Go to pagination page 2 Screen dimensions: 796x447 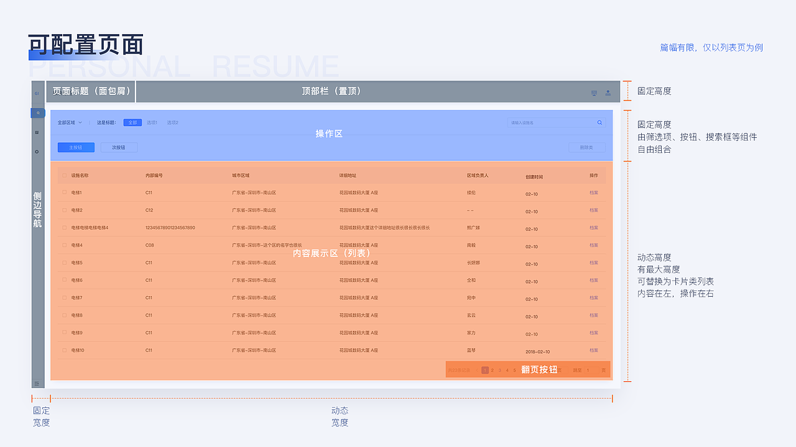[x=493, y=370]
